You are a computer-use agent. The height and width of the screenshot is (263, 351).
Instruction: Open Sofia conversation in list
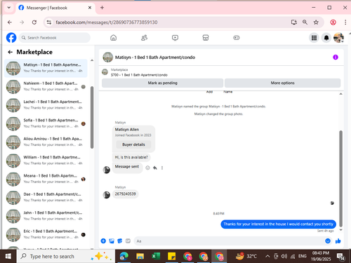coord(46,123)
